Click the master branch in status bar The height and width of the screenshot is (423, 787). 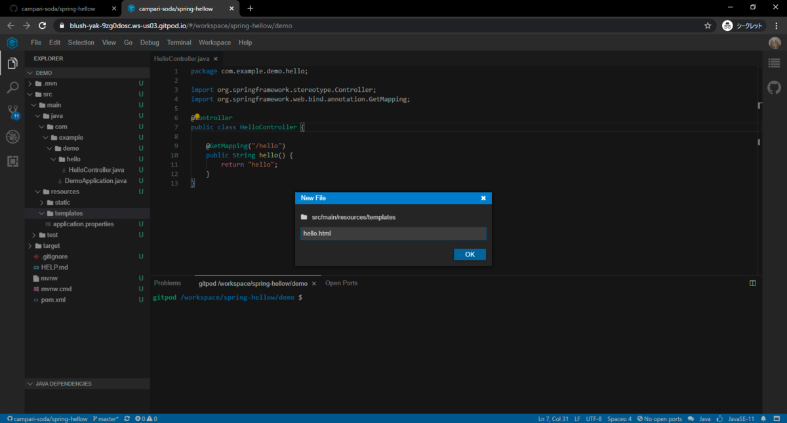click(106, 418)
